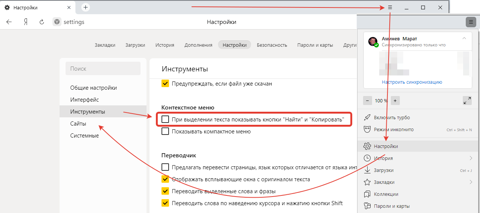This screenshot has width=480, height=213.
Task: Click the Настройки browser tab title
Action: click(25, 7)
